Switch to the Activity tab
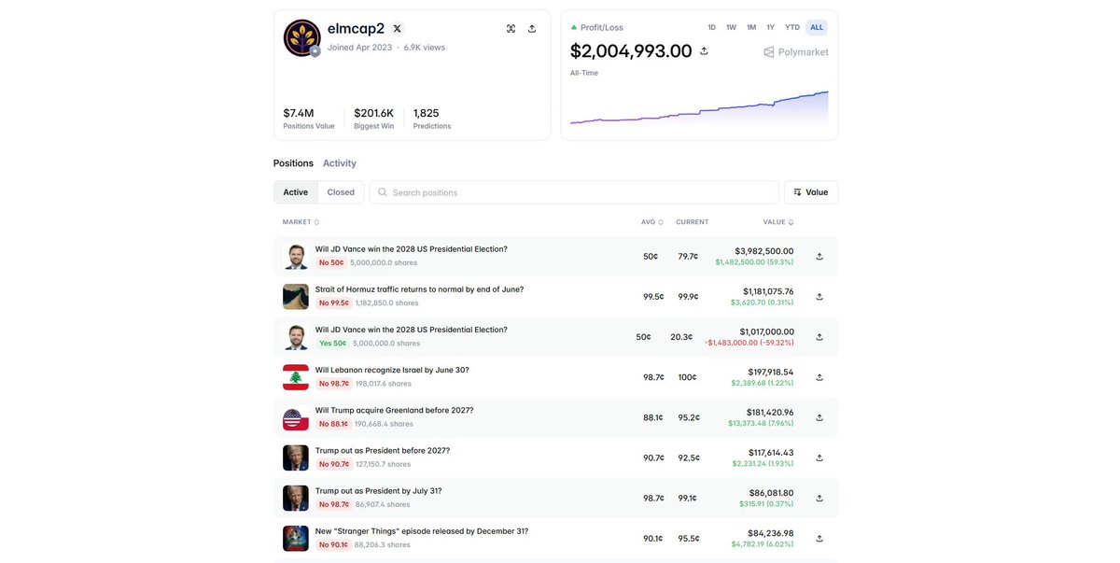The height and width of the screenshot is (563, 1120). tap(340, 163)
